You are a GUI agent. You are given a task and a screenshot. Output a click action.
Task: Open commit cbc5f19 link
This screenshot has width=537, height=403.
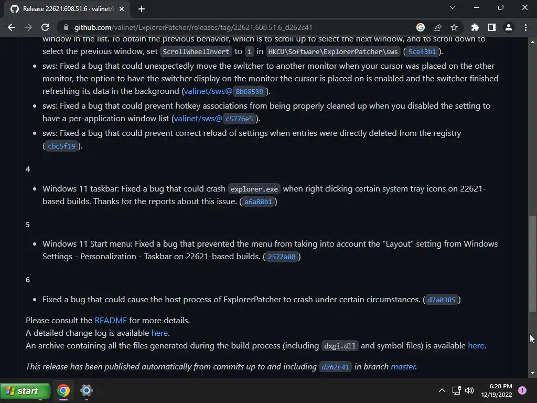[x=62, y=146]
